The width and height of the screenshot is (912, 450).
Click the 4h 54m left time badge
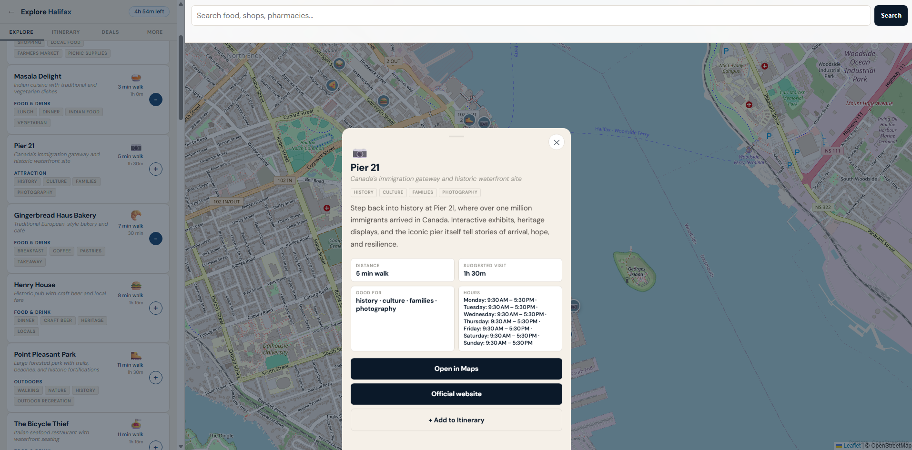coord(149,11)
